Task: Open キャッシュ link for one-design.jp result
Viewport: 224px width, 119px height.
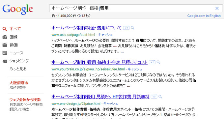Action: pos(111,104)
